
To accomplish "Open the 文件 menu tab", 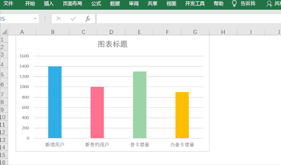I will point(8,4).
